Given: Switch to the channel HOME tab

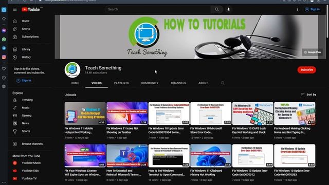Looking at the screenshot, I should click(75, 83).
